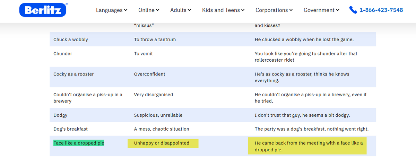The image size is (416, 159).
Task: Call the 1-866-423-7548 phone number link
Action: pos(381,10)
